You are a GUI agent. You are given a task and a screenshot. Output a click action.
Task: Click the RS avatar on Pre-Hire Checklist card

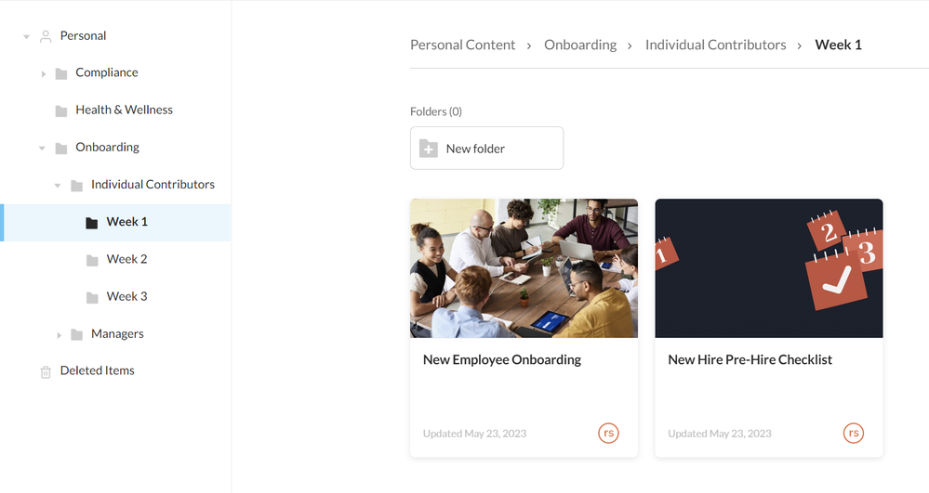(854, 433)
